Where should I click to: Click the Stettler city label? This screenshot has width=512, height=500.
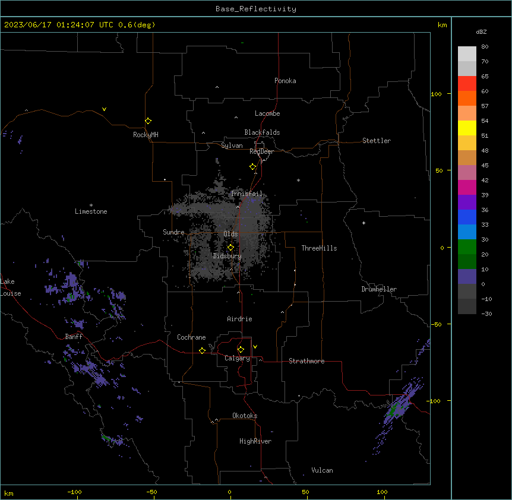point(377,141)
